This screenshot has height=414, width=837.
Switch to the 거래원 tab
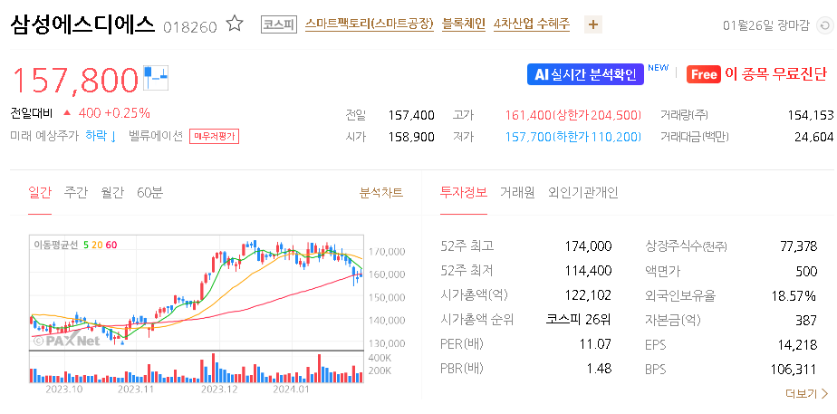(517, 193)
